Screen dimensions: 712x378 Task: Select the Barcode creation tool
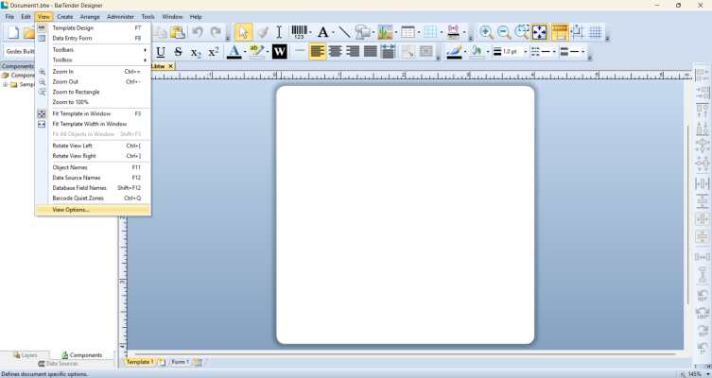point(300,32)
